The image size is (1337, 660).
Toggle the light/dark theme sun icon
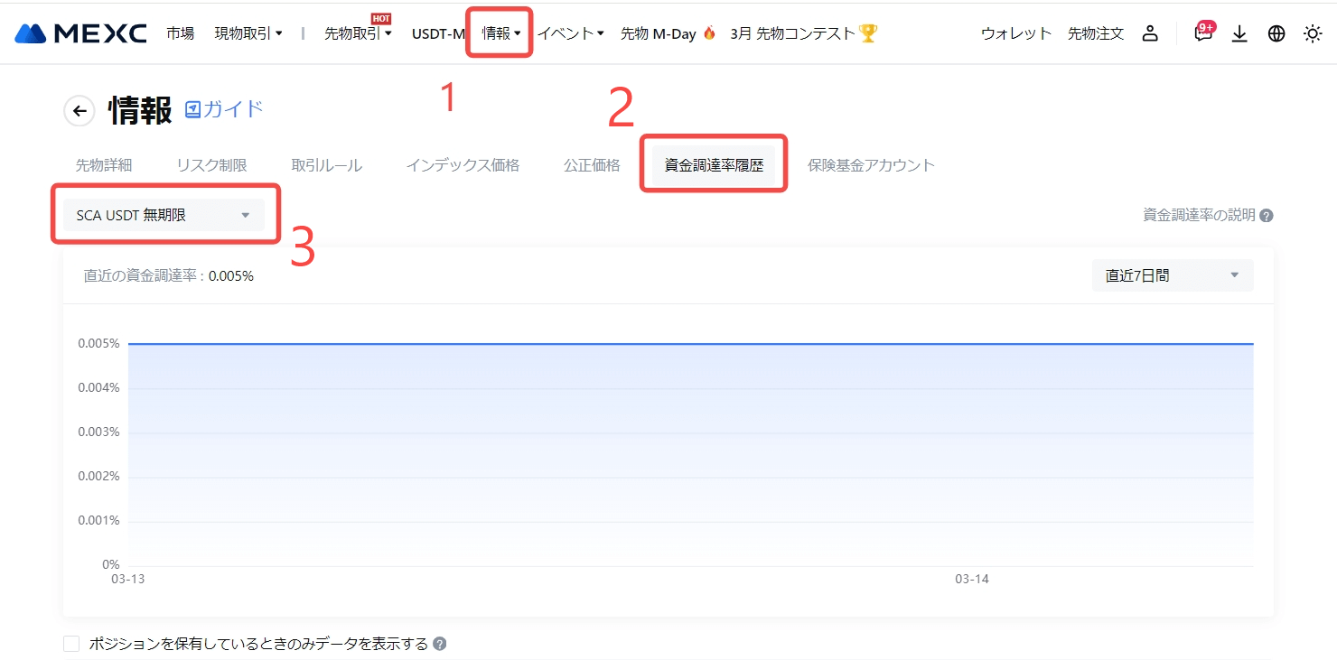[1312, 33]
